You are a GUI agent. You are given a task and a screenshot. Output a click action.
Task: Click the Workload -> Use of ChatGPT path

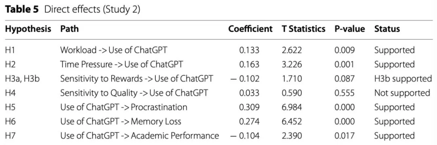(x=114, y=50)
